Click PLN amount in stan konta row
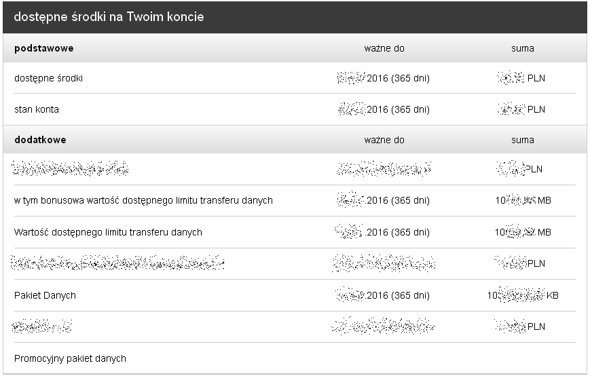Screen dimensions: 590x376 click(x=521, y=110)
